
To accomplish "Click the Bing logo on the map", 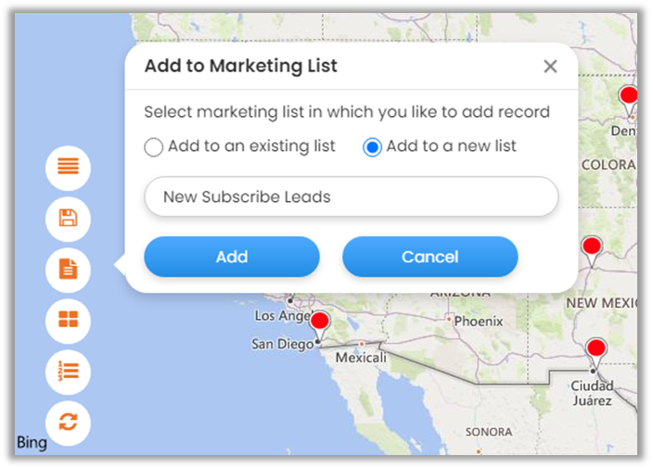I will pyautogui.click(x=32, y=443).
